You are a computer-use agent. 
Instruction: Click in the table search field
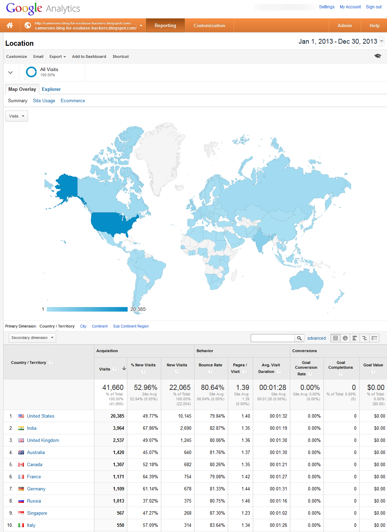pos(273,338)
